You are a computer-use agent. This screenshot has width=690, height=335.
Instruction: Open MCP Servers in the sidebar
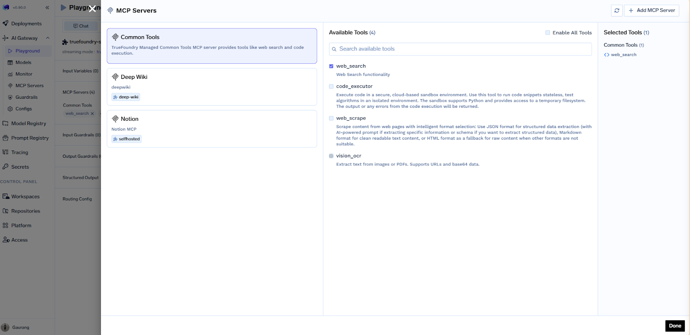(x=29, y=86)
